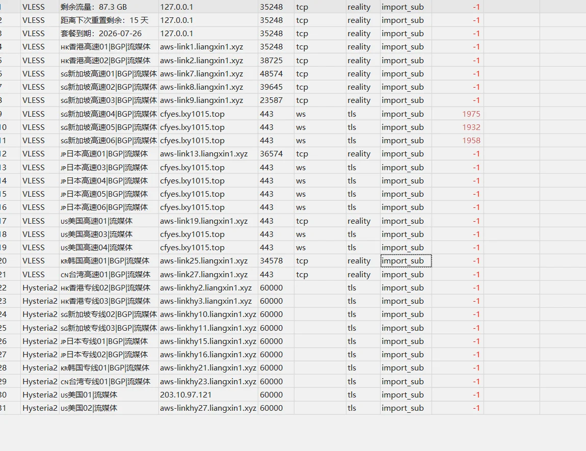Select the 新加坡高速06|BGP|流媒体 server
Viewport: 586px width, 451px height.
click(x=109, y=141)
